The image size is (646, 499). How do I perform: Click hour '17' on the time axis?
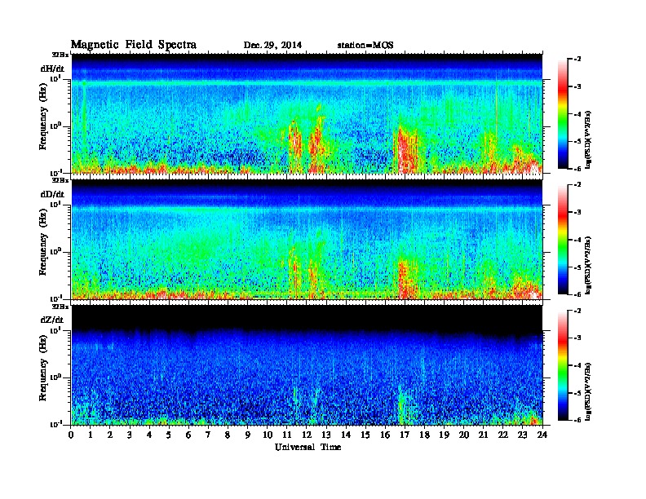click(405, 435)
